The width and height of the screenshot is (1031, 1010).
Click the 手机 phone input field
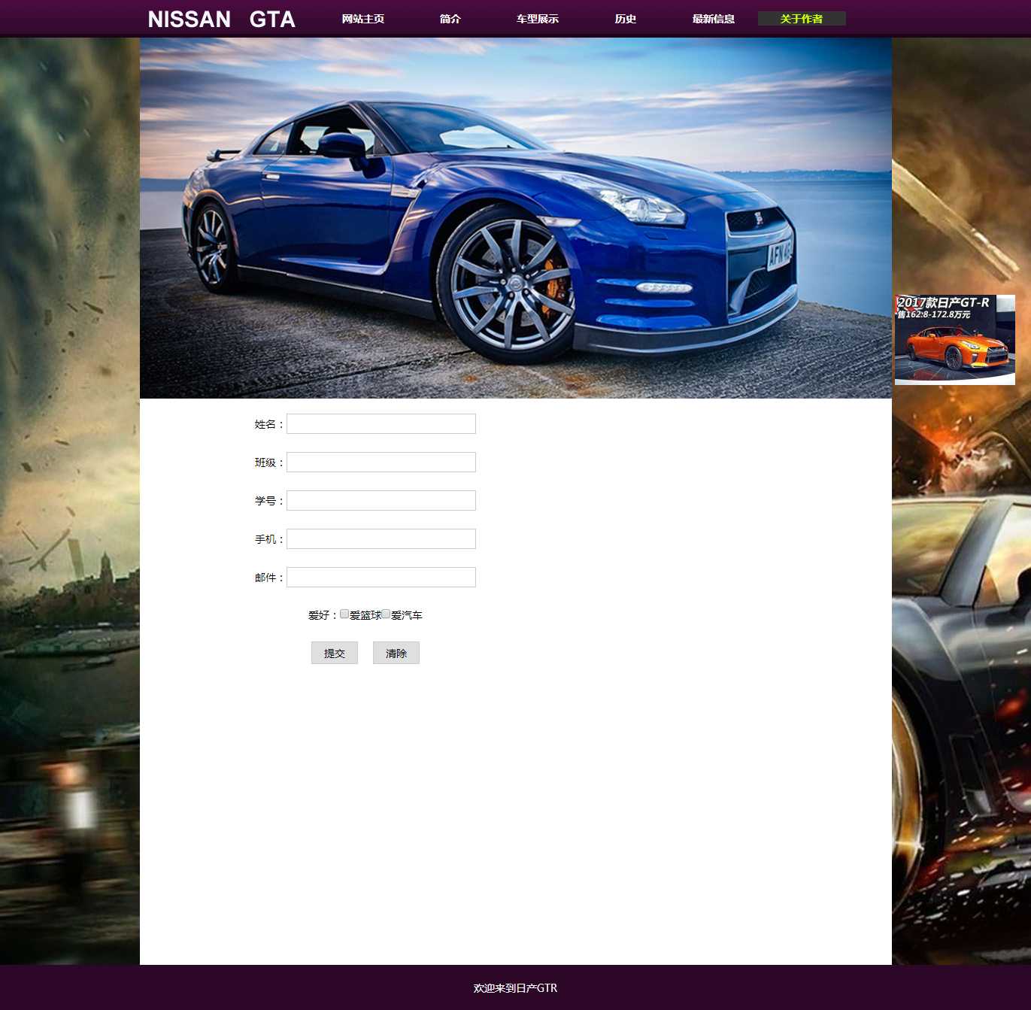click(381, 539)
